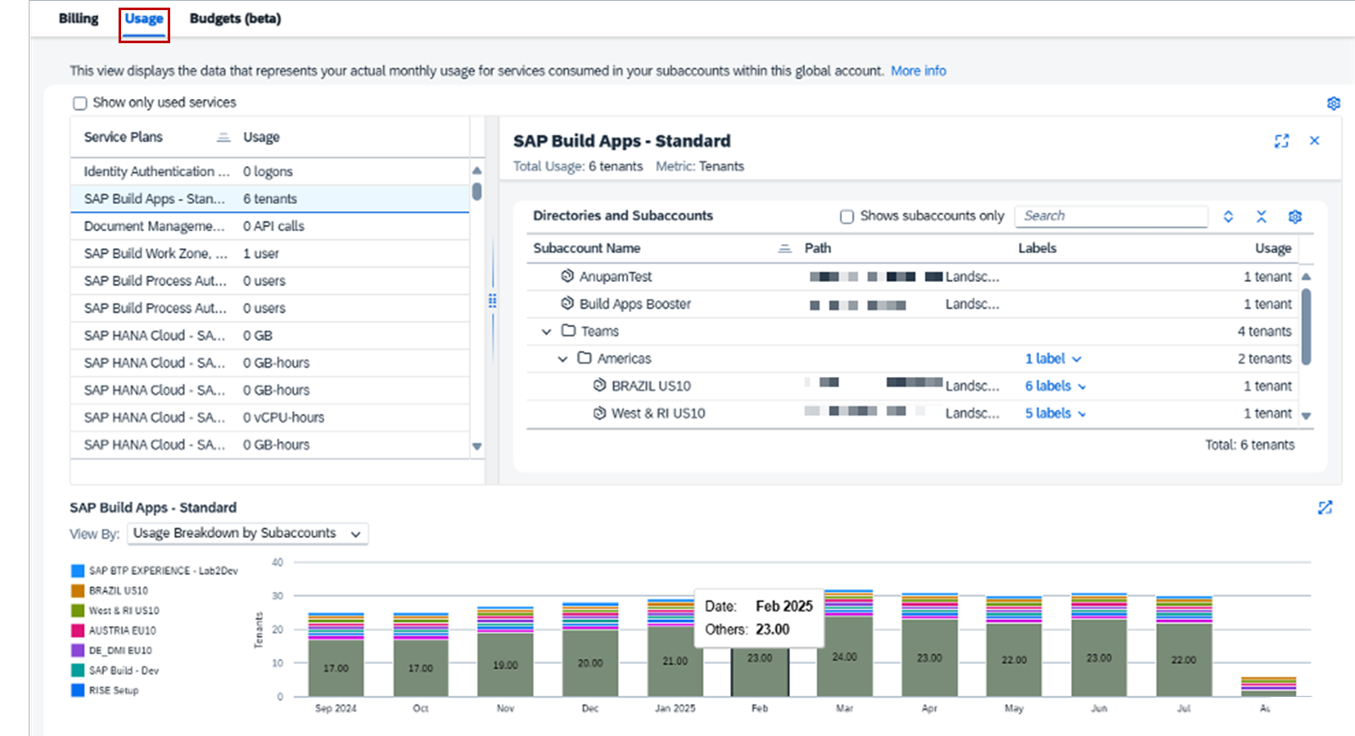Click the West & RI US10 subaccount icon
This screenshot has height=736, width=1355.
(x=600, y=412)
